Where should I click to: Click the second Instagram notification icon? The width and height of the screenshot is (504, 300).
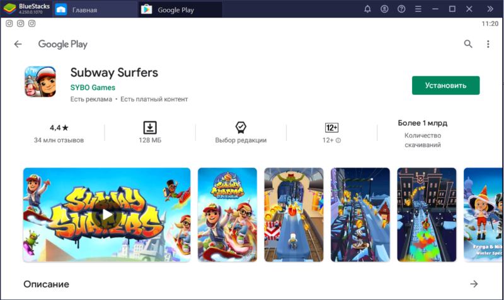(21, 23)
